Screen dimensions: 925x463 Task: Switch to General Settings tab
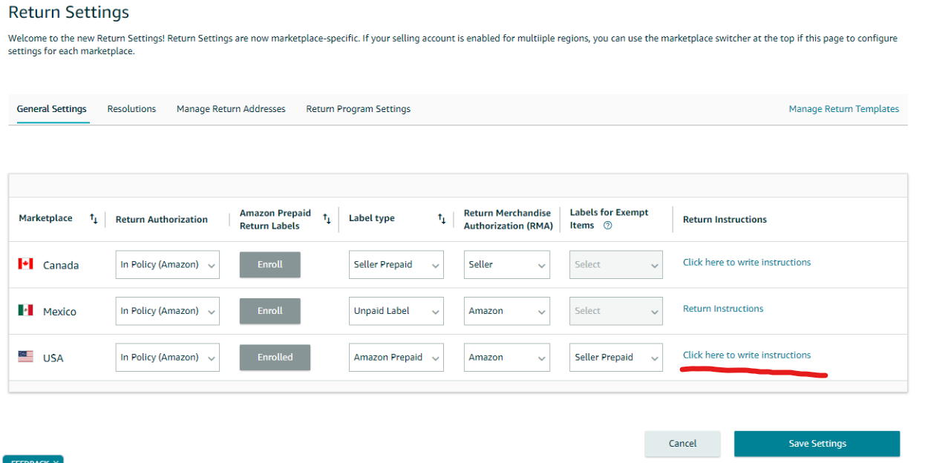click(x=52, y=109)
